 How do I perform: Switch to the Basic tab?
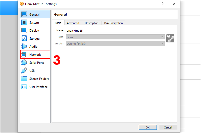(x=58, y=23)
